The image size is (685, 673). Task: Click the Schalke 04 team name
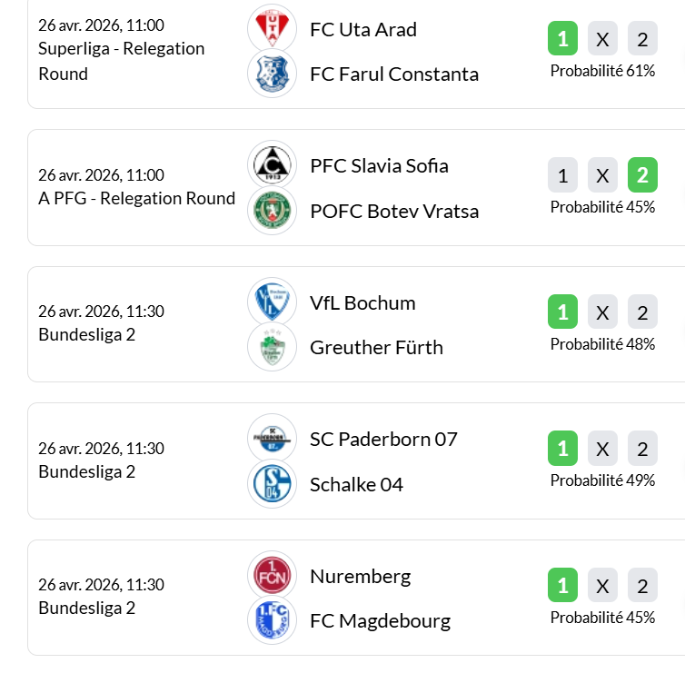(356, 484)
